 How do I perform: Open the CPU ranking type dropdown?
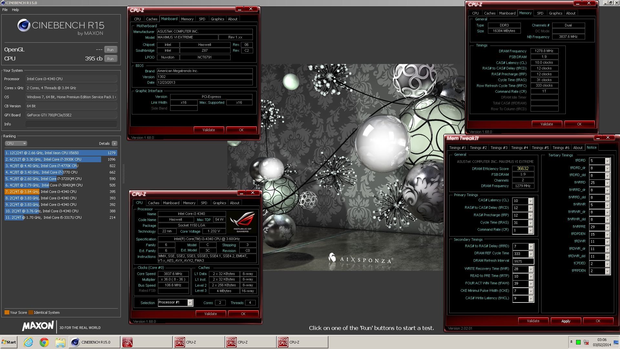[16, 143]
